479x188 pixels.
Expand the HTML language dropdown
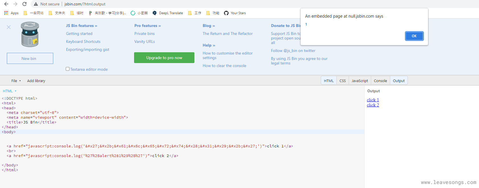tap(10, 91)
